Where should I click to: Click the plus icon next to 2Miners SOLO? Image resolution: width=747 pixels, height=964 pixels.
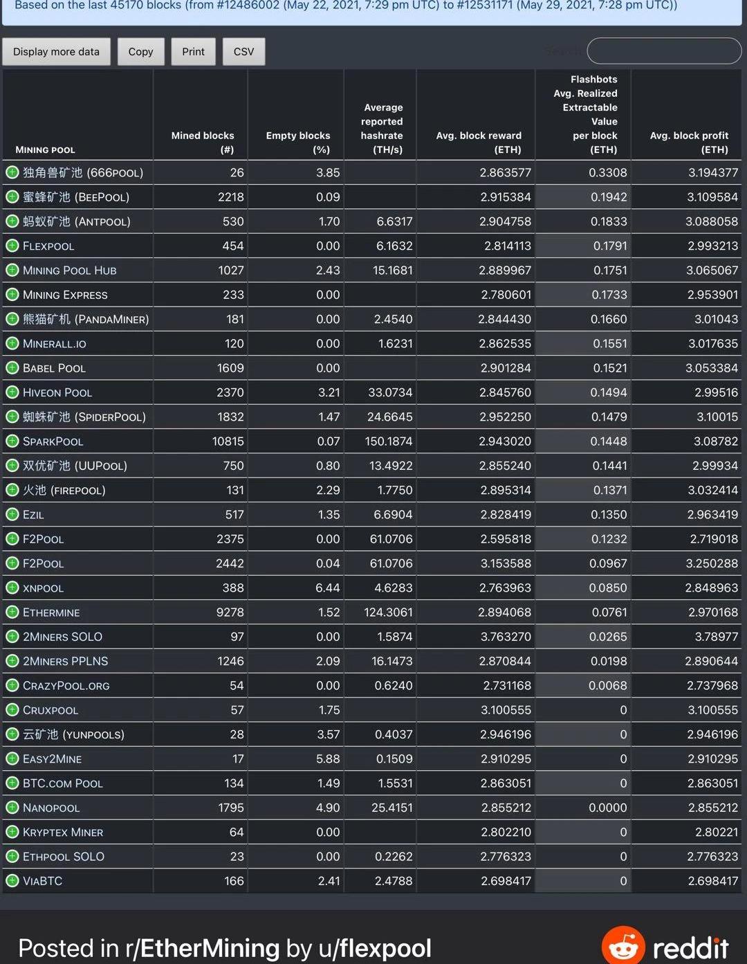click(x=12, y=636)
